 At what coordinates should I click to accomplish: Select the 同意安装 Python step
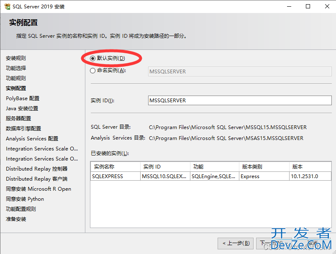click(x=25, y=199)
